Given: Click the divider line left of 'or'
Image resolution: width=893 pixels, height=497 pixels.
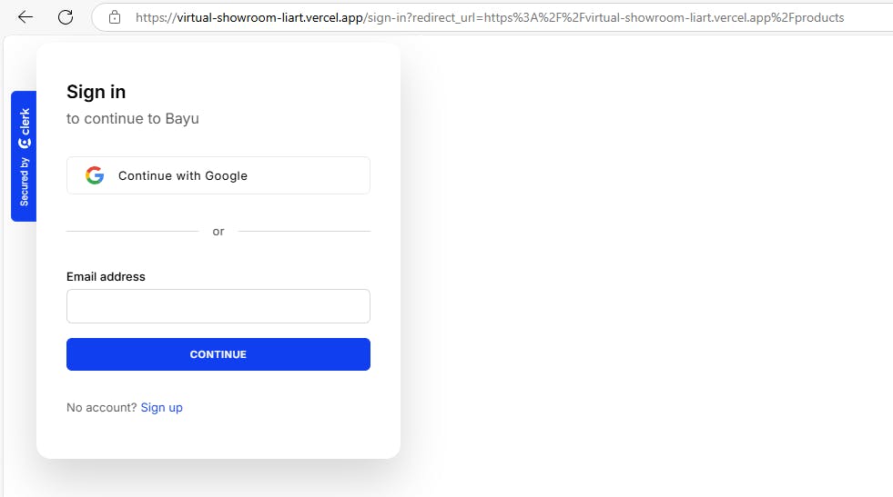Looking at the screenshot, I should pos(132,232).
